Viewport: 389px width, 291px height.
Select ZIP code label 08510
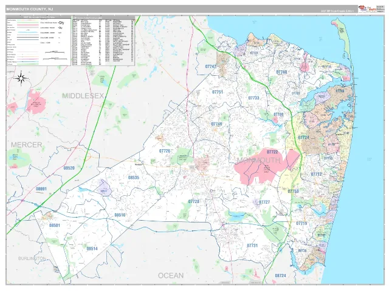click(120, 215)
